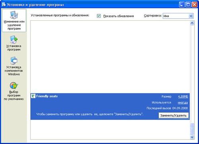
Task: Click the scrollbar down arrow of the list
Action: point(192,137)
